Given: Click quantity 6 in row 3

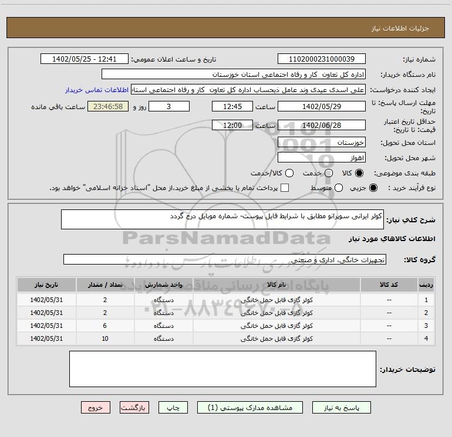Looking at the screenshot, I should (105, 326).
